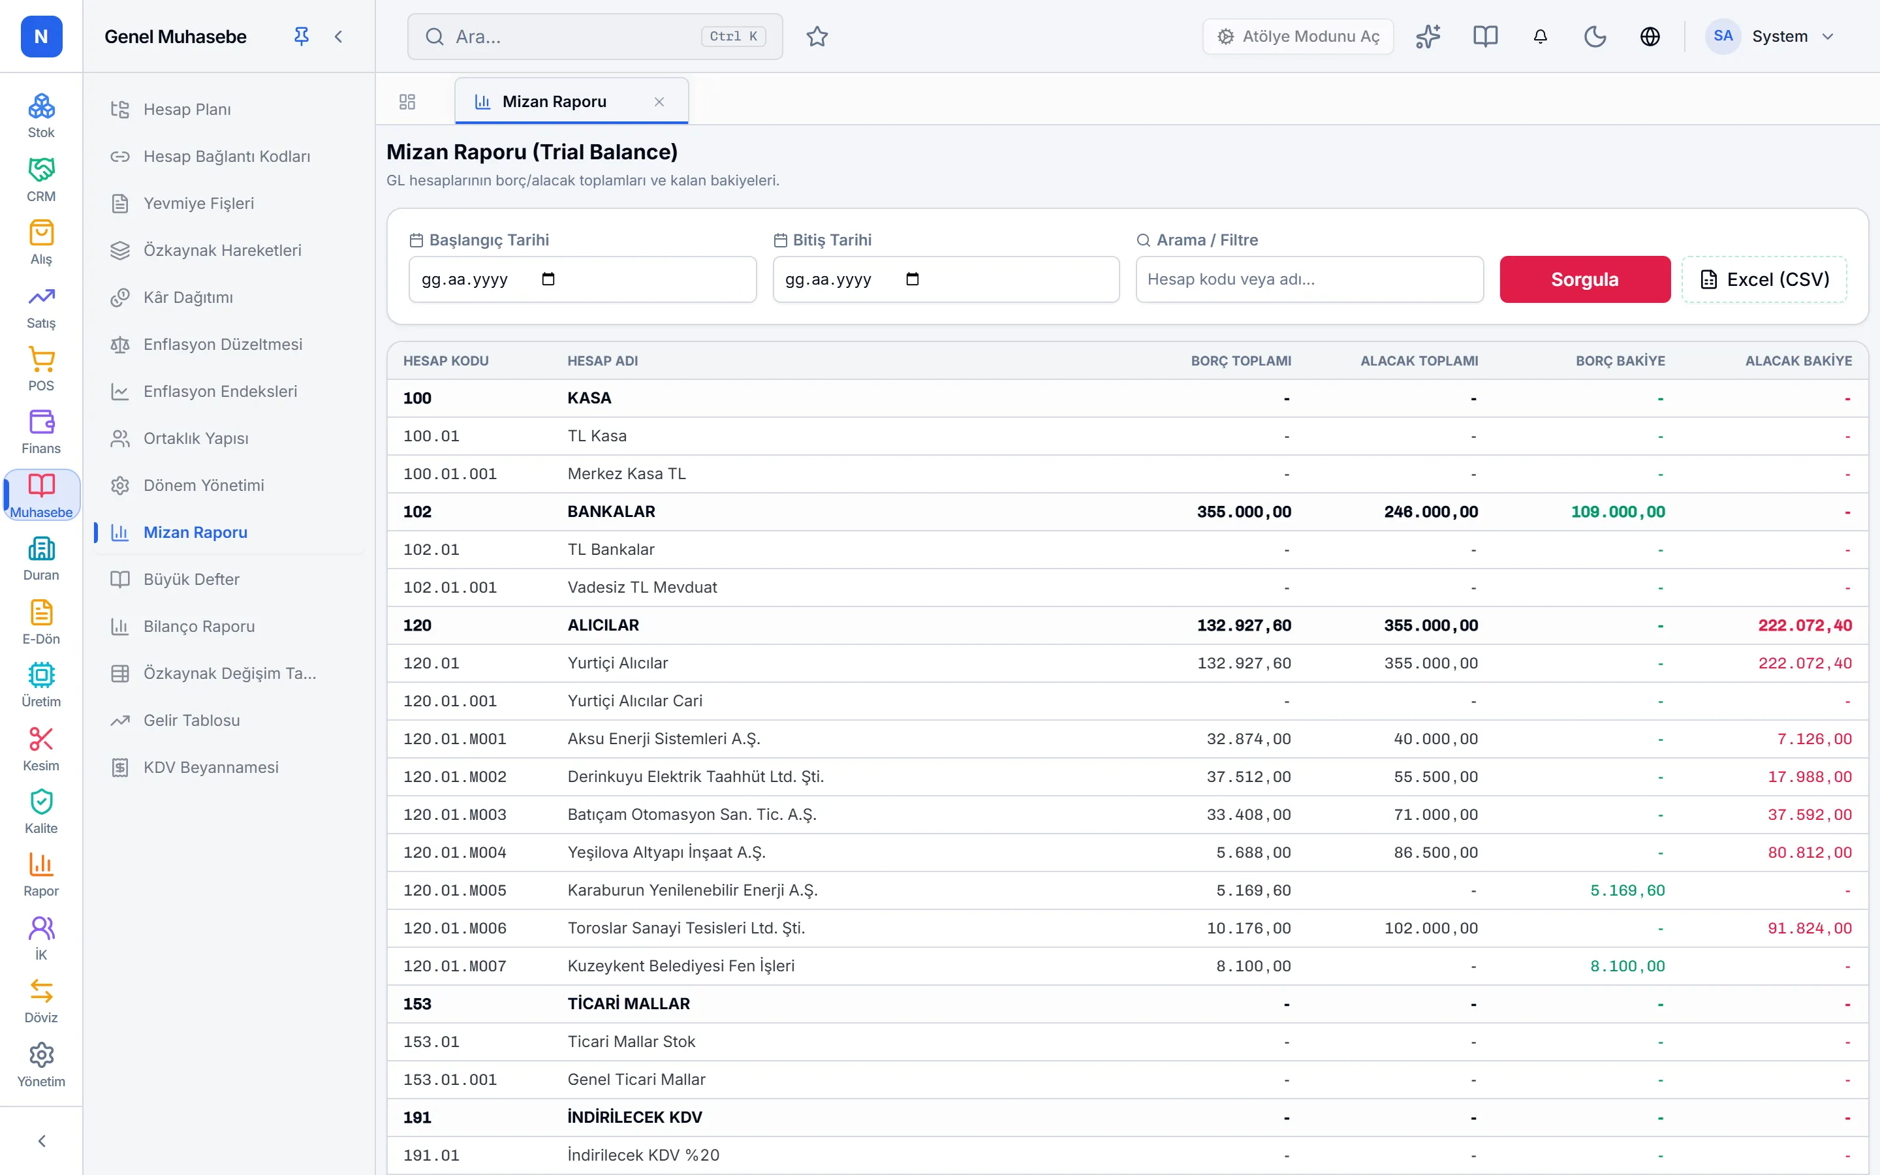1880x1175 pixels.
Task: Toggle dark mode moon icon
Action: pos(1595,37)
